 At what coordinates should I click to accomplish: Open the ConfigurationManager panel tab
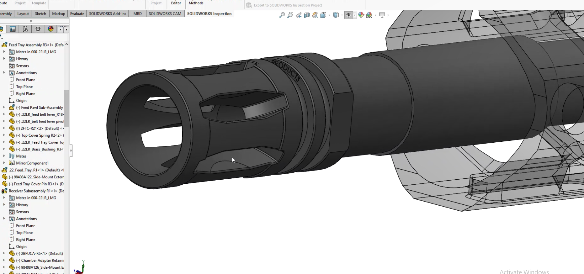(x=25, y=29)
